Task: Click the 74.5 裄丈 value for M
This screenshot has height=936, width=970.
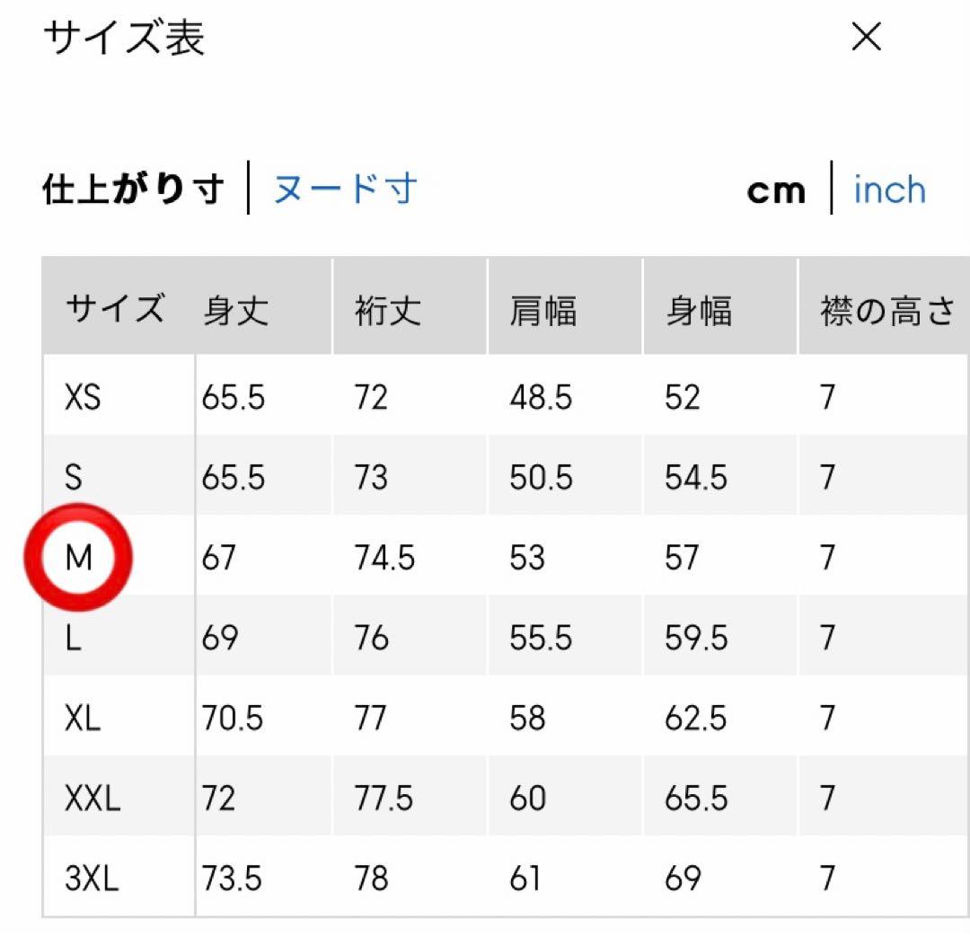Action: [x=384, y=558]
